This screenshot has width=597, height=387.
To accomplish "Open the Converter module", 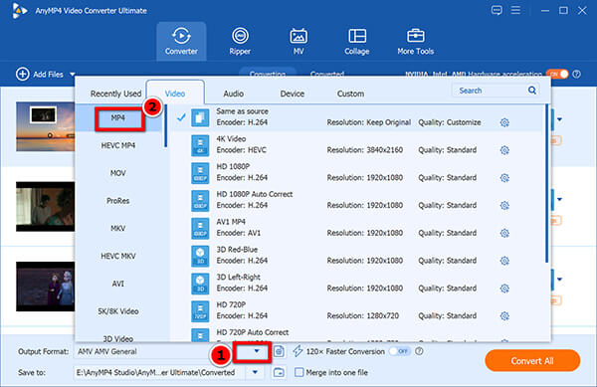I will [181, 41].
